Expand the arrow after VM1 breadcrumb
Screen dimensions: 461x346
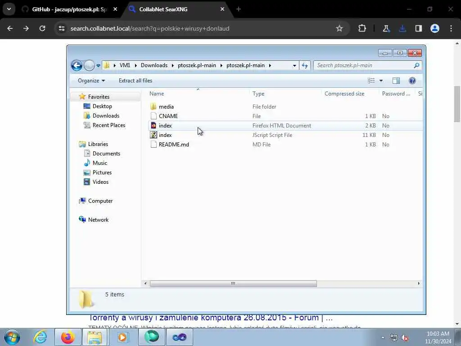click(136, 65)
